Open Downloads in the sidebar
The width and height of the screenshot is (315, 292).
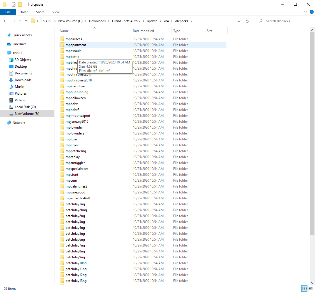coord(23,80)
